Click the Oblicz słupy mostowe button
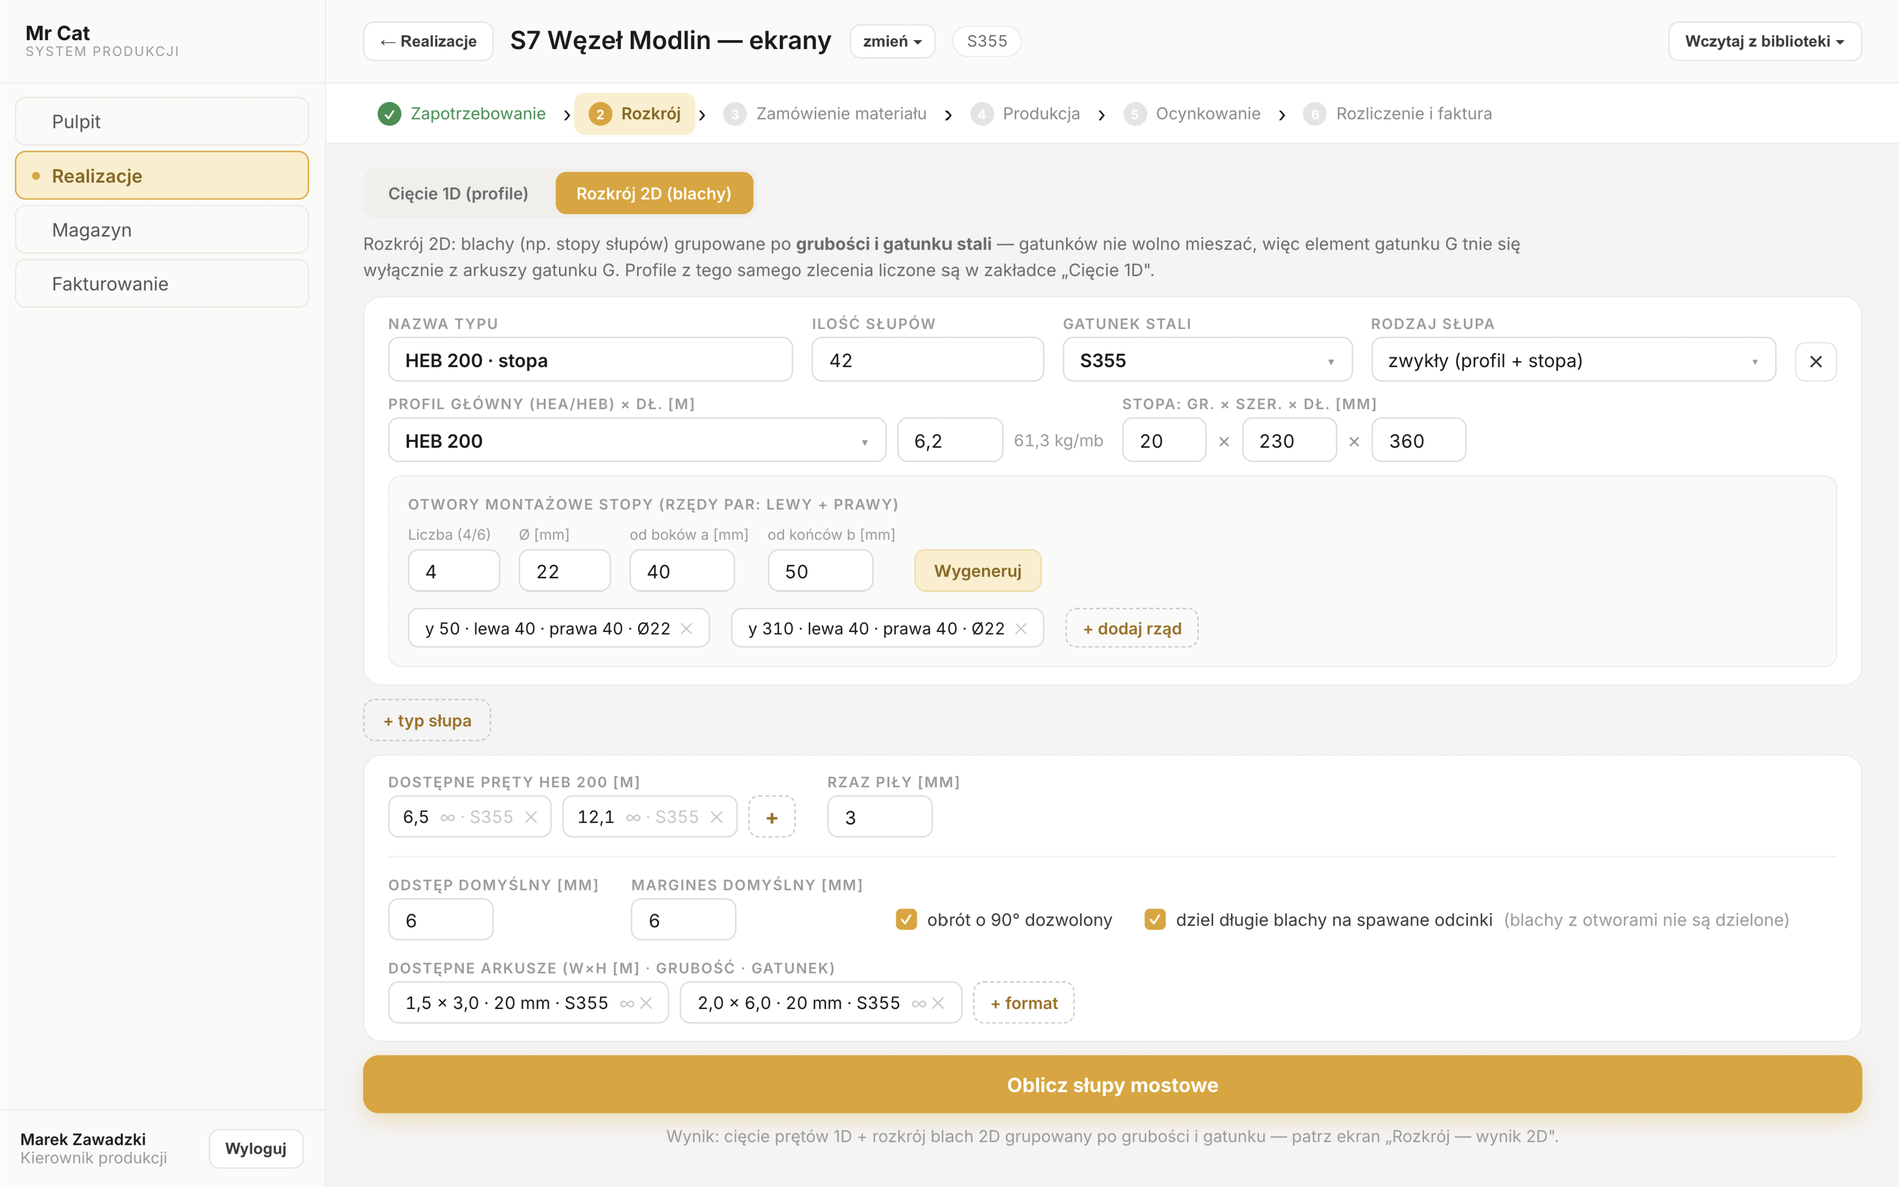 coord(1112,1085)
